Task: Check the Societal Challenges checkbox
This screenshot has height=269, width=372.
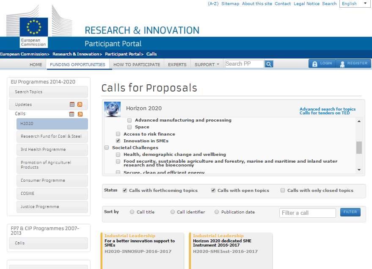Action: click(107, 147)
